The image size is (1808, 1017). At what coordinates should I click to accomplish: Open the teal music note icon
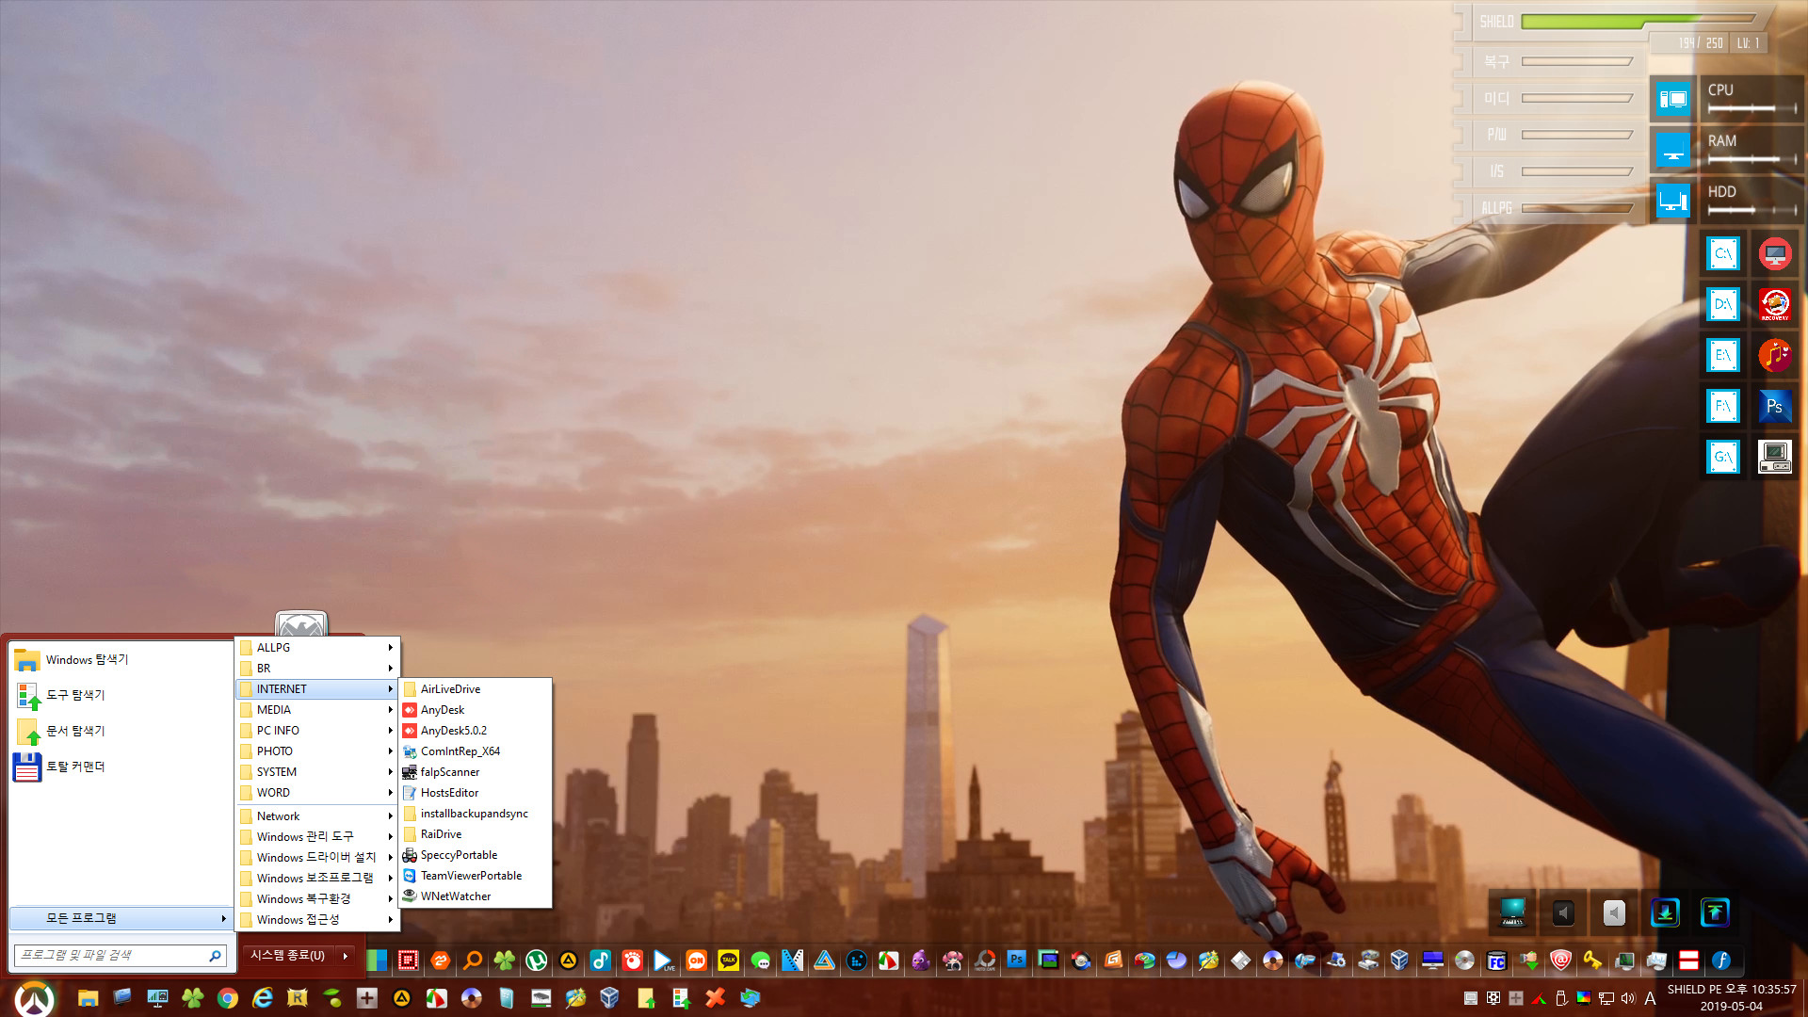click(x=601, y=960)
